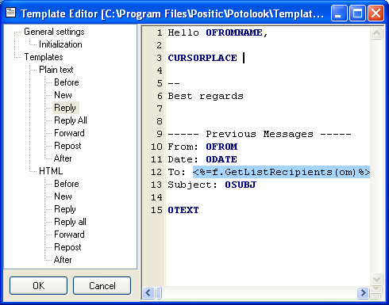Image resolution: width=389 pixels, height=305 pixels.
Task: Select the Templates tree node
Action: pos(44,57)
